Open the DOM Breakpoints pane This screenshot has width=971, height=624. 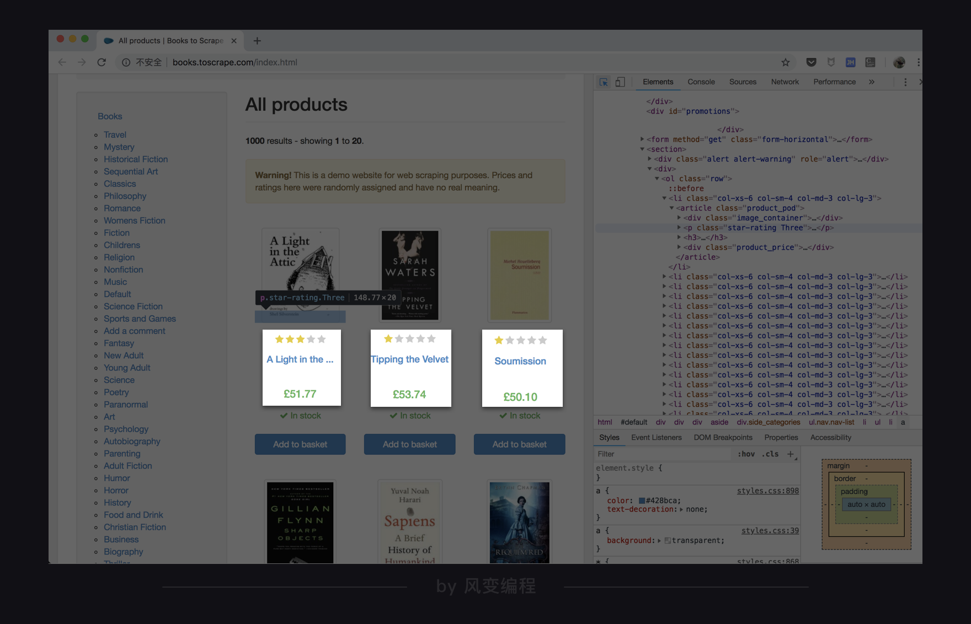tap(723, 437)
